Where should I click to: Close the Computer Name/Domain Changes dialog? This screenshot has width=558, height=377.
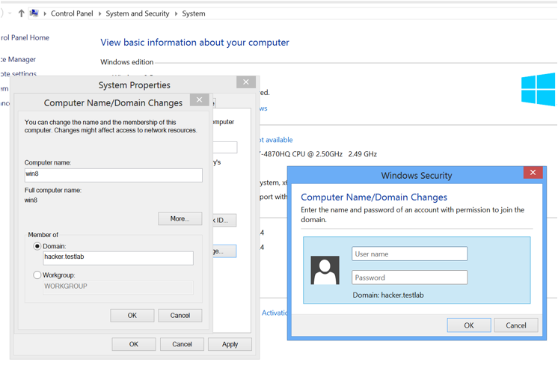(x=199, y=100)
